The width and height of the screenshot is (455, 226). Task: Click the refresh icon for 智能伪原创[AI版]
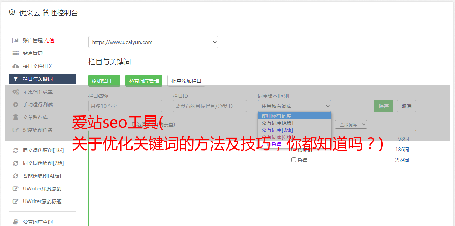coord(15,176)
